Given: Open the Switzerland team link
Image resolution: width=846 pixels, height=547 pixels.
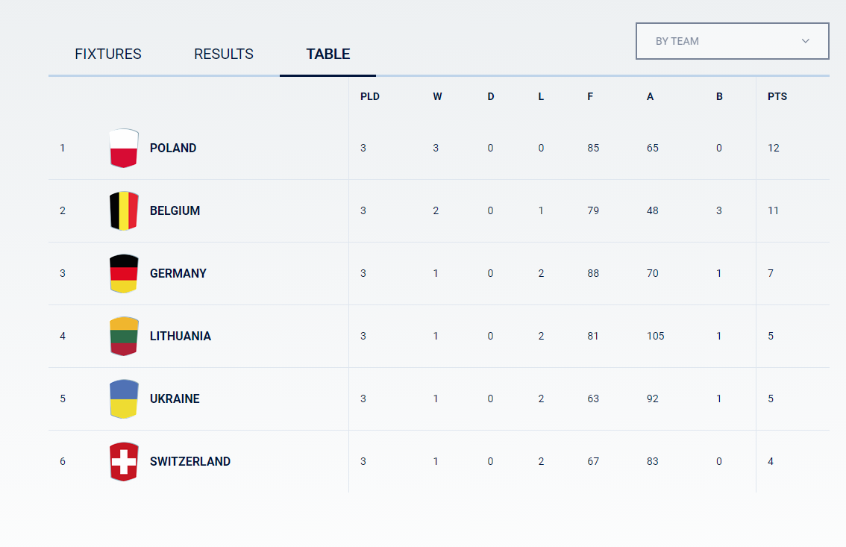Looking at the screenshot, I should 190,461.
